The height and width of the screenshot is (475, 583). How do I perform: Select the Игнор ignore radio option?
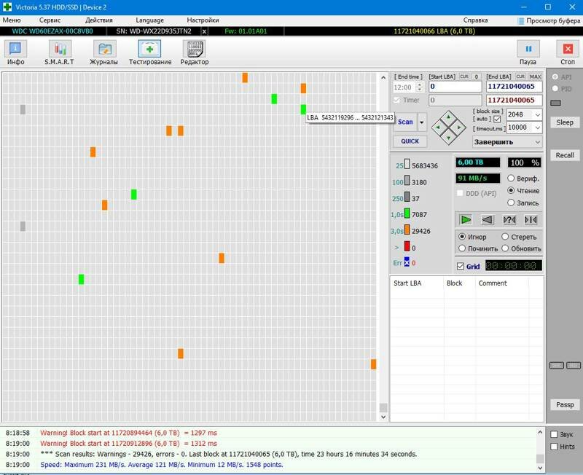tap(462, 236)
